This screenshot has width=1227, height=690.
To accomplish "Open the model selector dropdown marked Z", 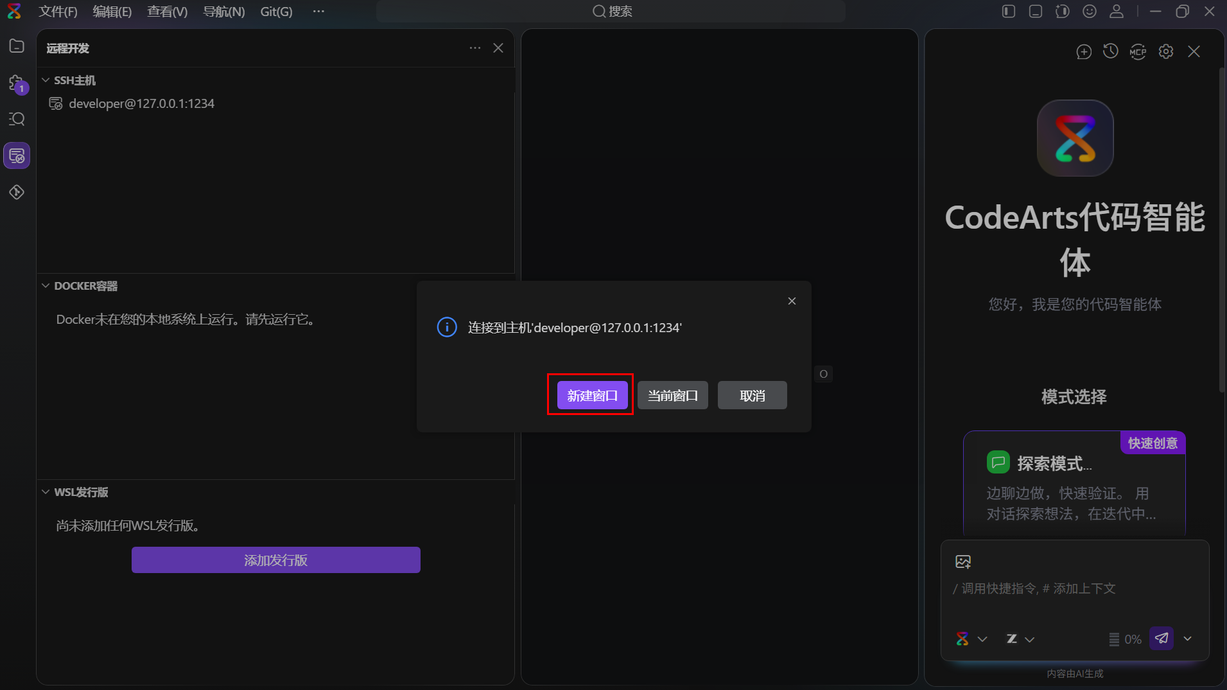I will tap(1020, 639).
